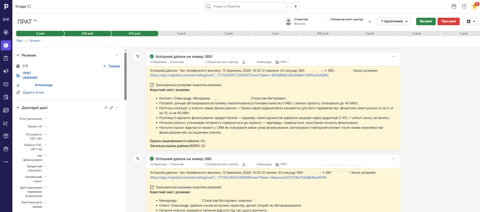Mark the deal as Виграні

(426, 21)
